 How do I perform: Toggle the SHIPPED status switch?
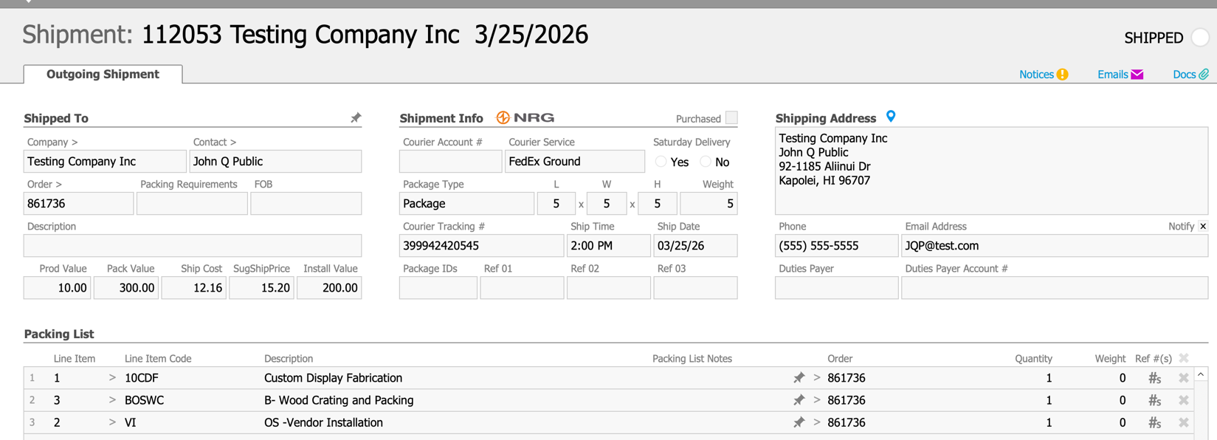click(x=1200, y=38)
